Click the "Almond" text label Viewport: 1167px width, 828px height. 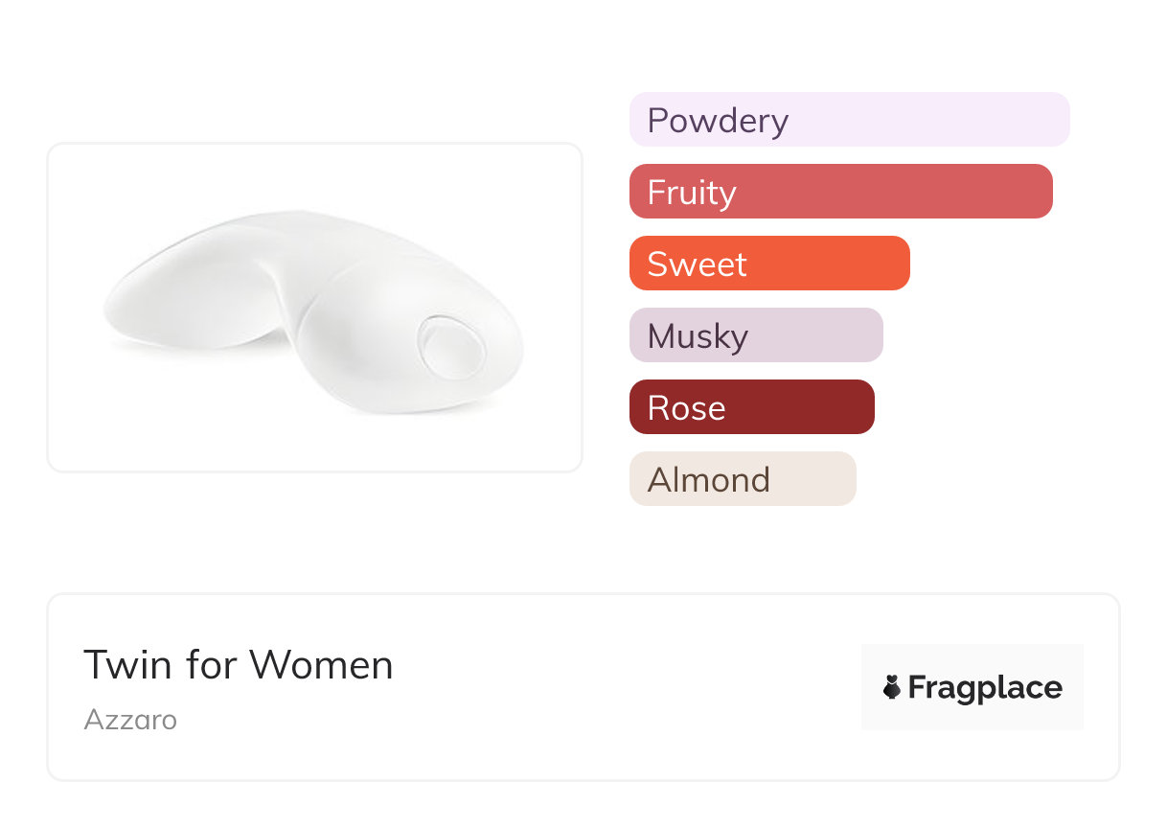pos(708,480)
